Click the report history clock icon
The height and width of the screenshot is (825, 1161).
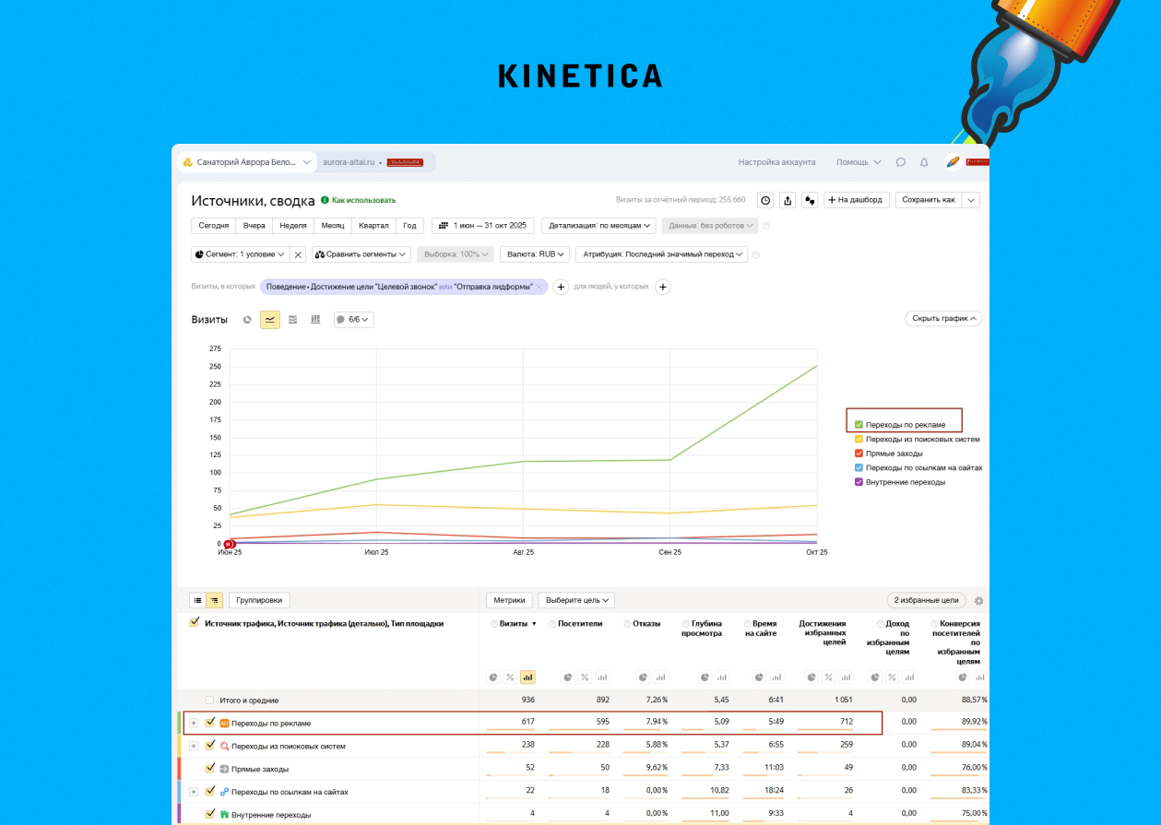click(x=765, y=200)
